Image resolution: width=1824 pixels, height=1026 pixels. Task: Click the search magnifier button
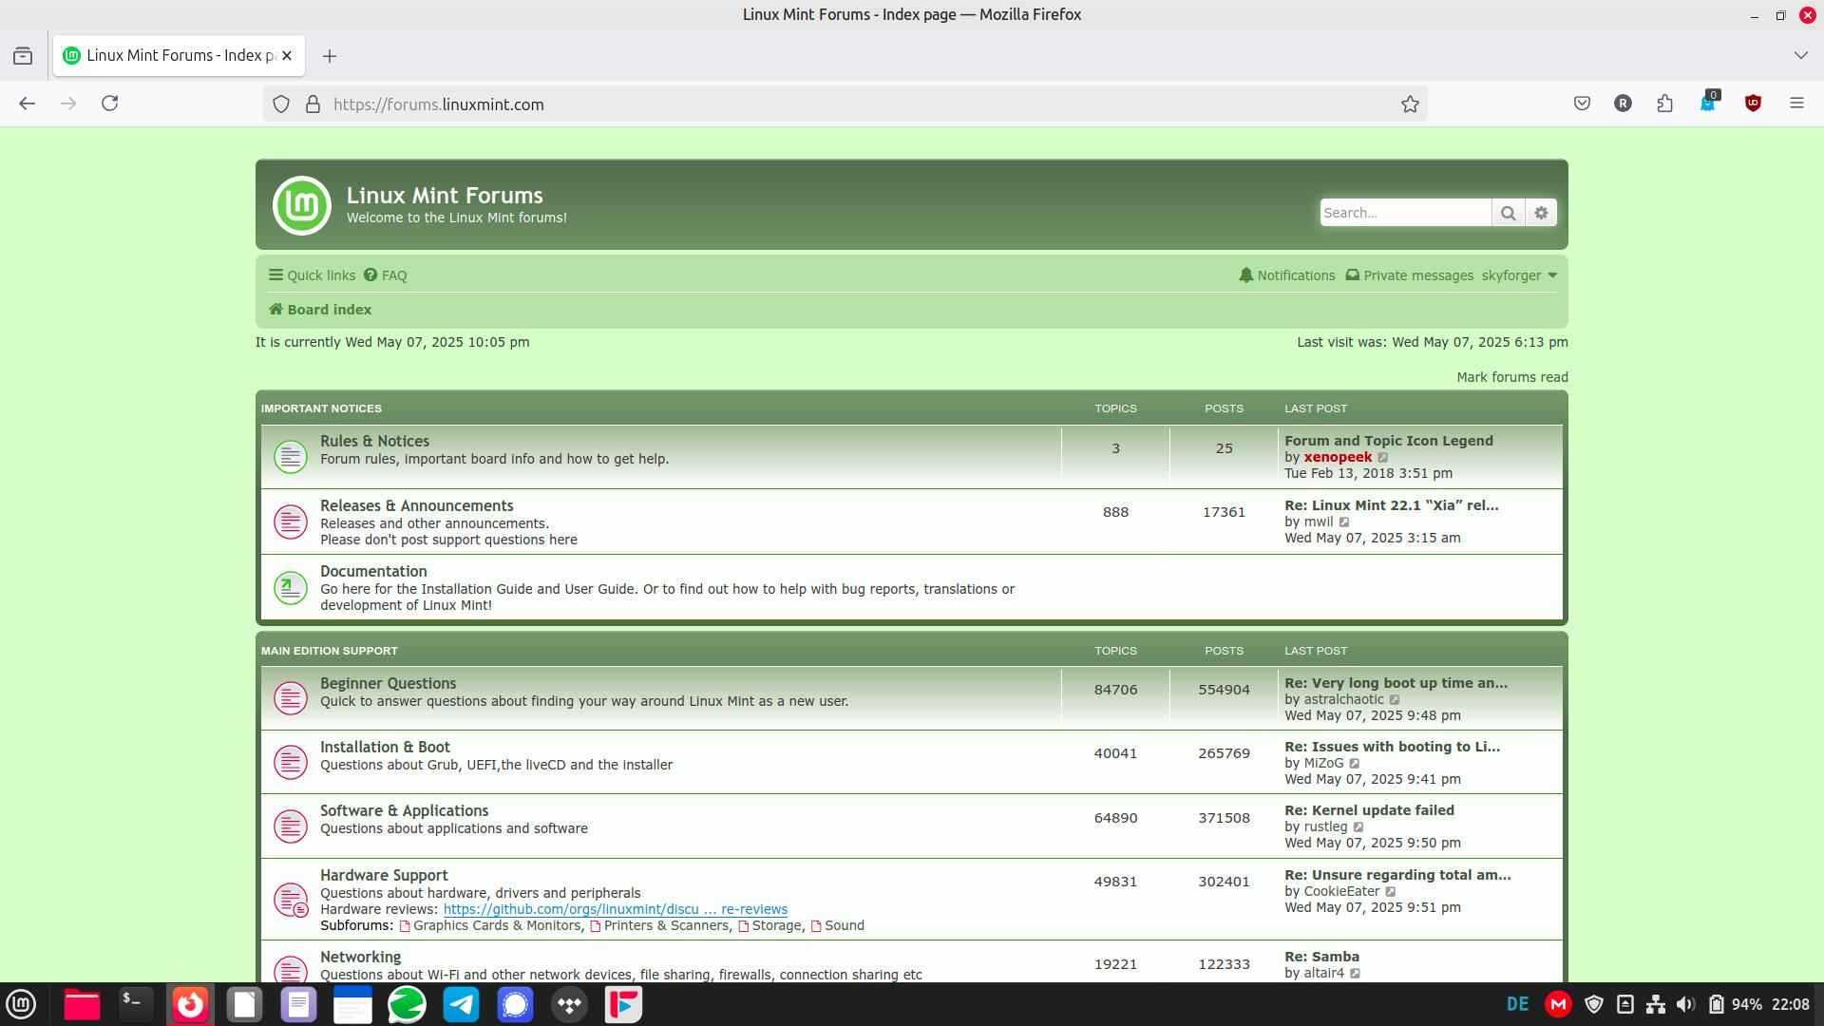[x=1508, y=213]
